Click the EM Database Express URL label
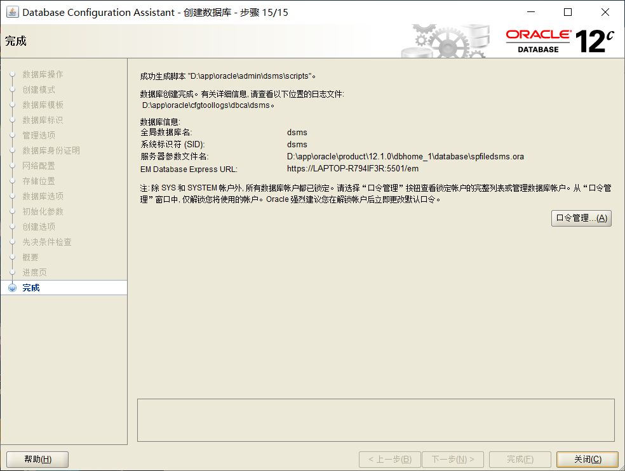This screenshot has width=625, height=471. tap(189, 169)
